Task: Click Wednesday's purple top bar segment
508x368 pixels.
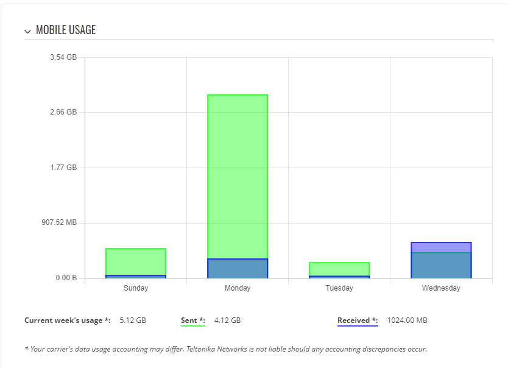Action: [x=441, y=247]
